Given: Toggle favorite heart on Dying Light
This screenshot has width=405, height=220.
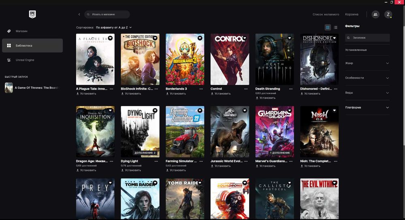Looking at the screenshot, I should coord(155,110).
